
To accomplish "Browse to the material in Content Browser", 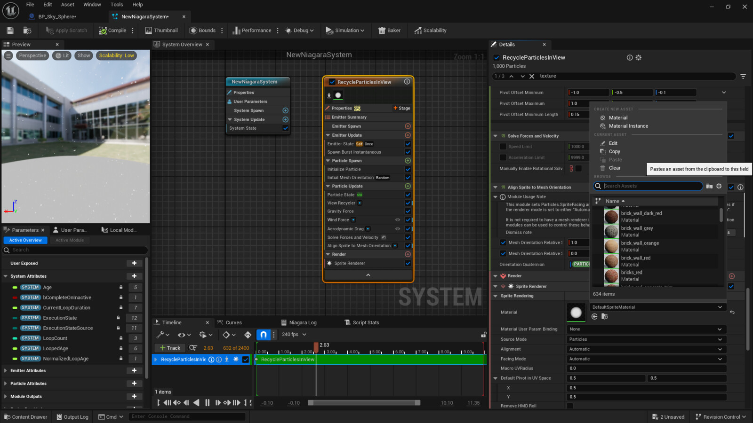I will pos(605,316).
